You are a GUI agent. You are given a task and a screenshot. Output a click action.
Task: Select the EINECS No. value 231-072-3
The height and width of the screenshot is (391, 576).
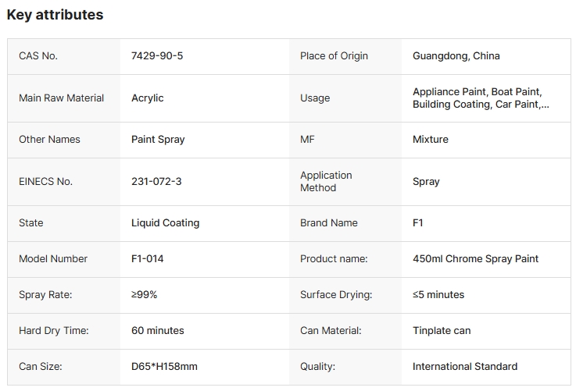pos(156,182)
